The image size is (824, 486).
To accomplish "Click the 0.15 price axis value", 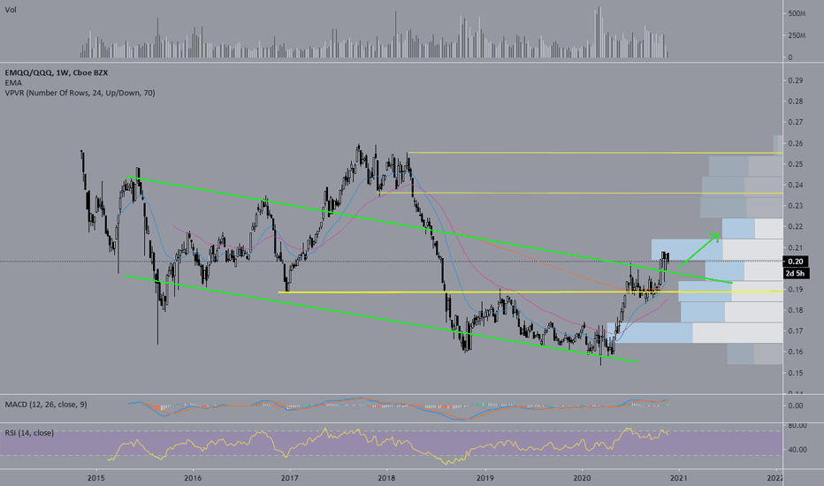I will point(796,373).
